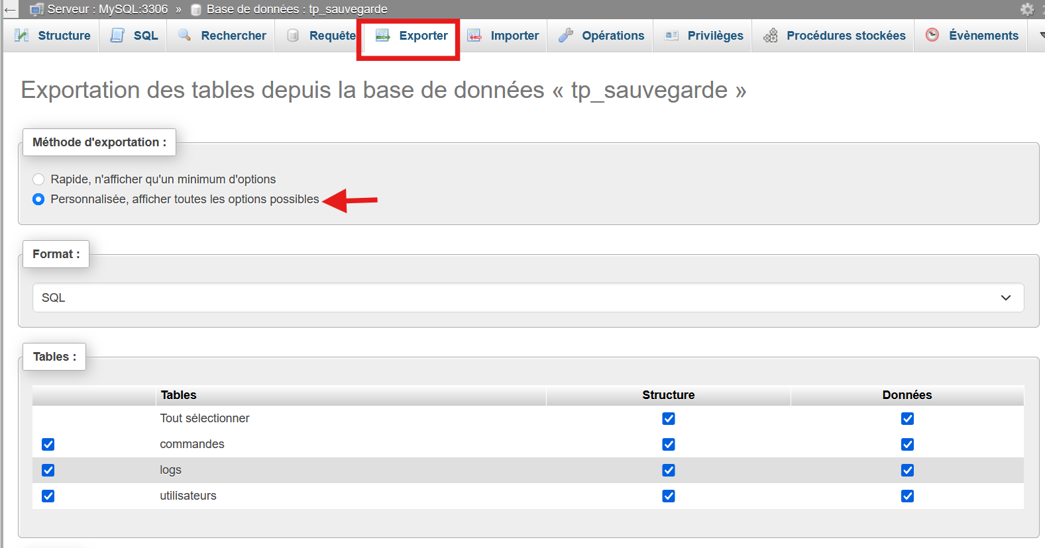Open page settings gear icon

1027,9
